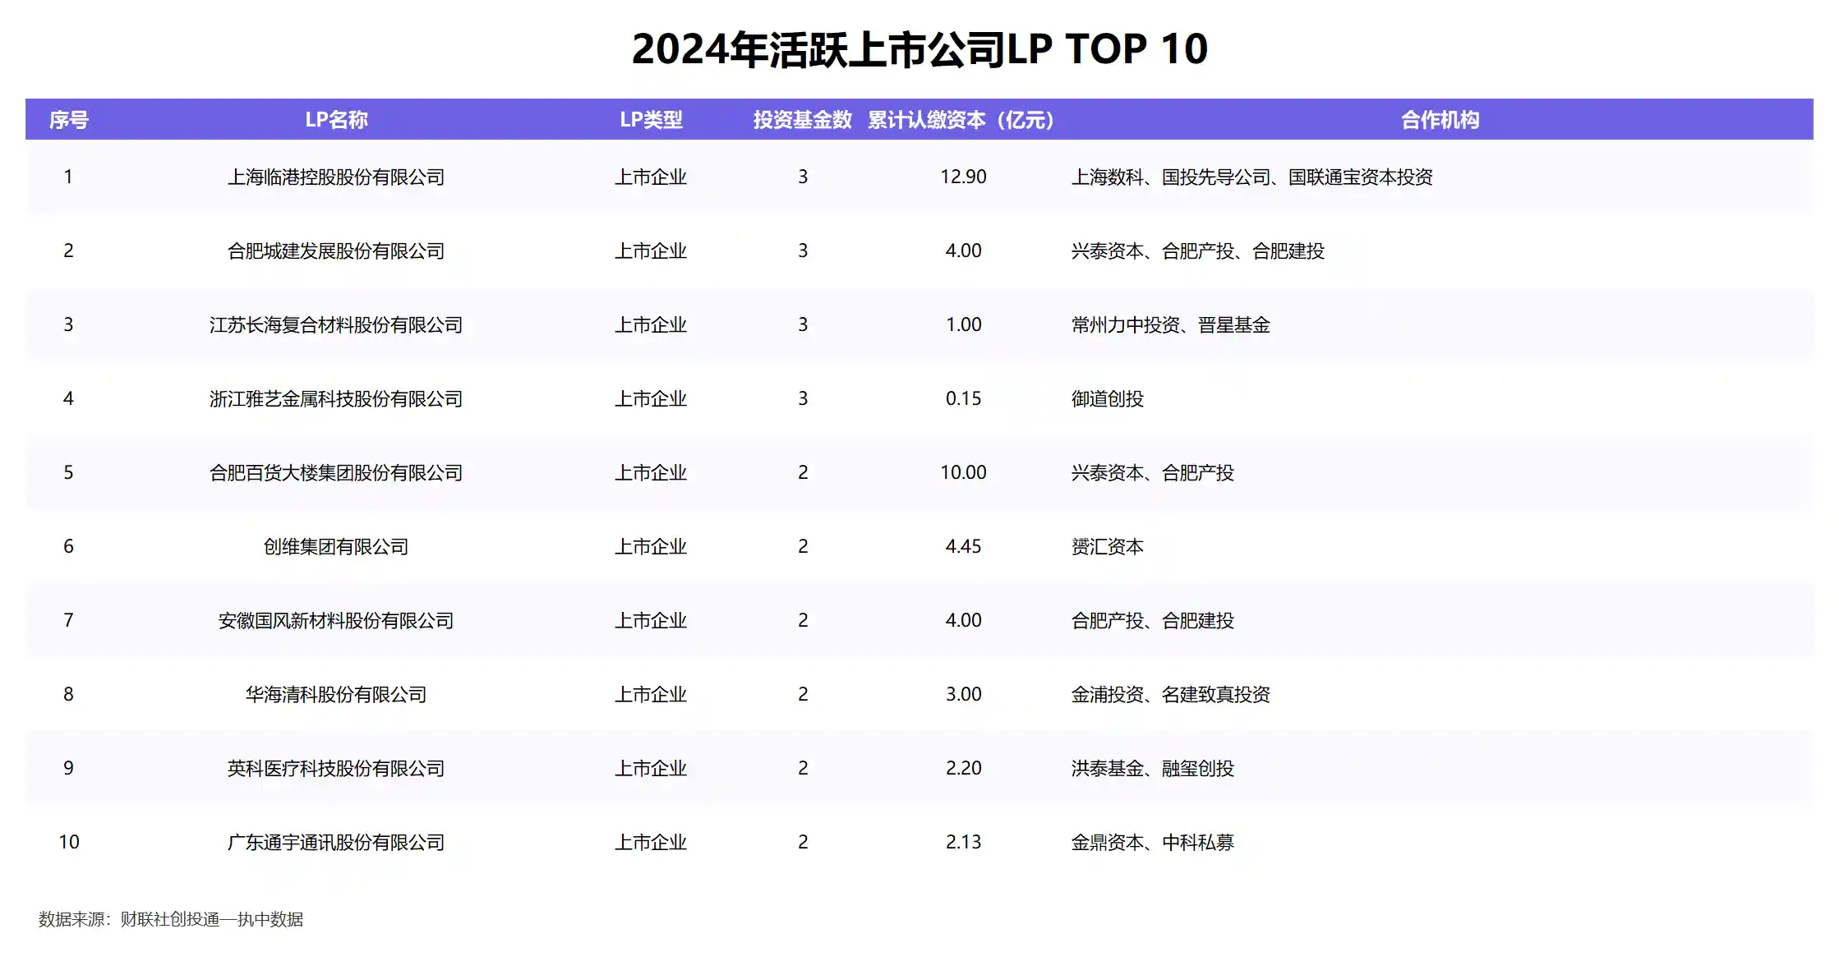Click the rank number 1

click(x=69, y=177)
